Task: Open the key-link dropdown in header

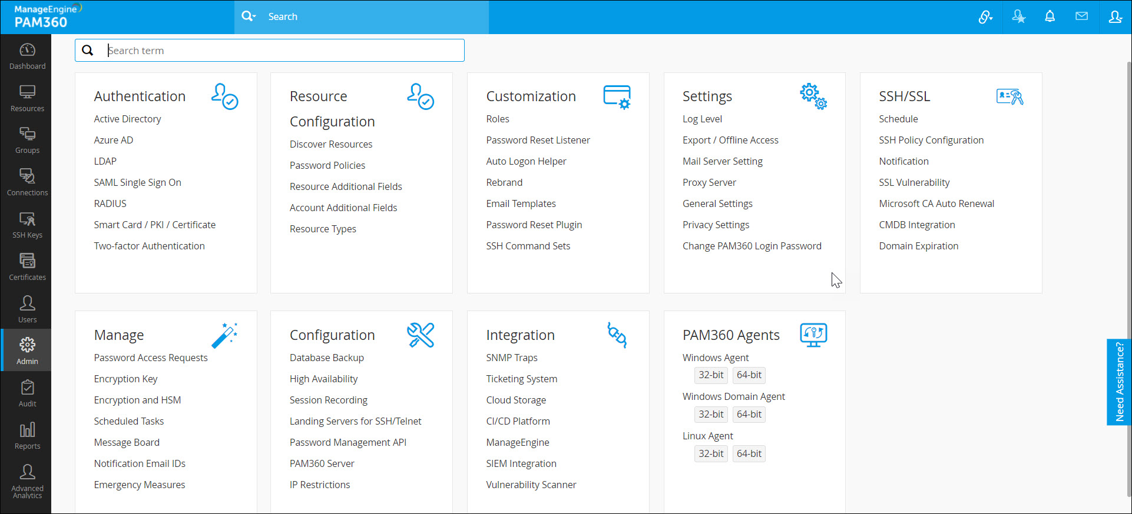Action: click(x=985, y=17)
